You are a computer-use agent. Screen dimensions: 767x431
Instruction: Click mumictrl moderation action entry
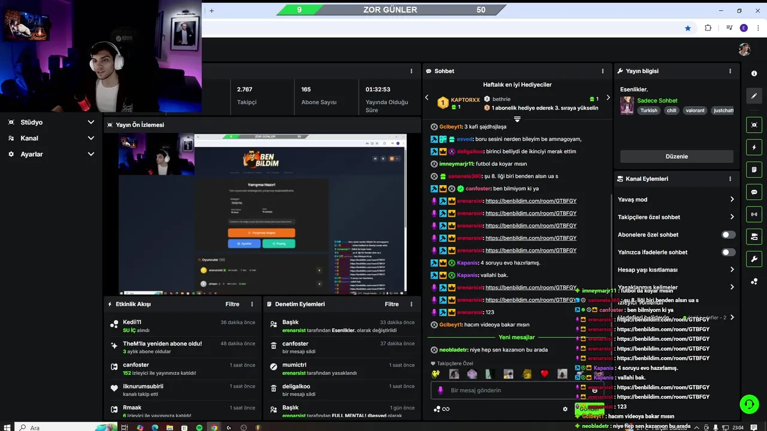click(341, 369)
